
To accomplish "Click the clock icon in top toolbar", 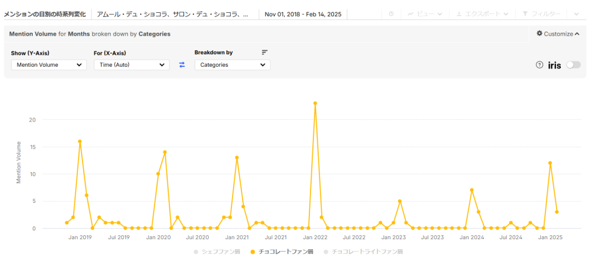I will (x=391, y=14).
